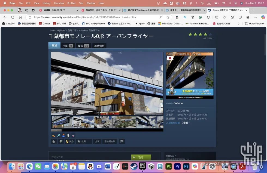This screenshot has height=173, width=267.
Task: Add item to favorites with 收藏
Action: (84, 141)
